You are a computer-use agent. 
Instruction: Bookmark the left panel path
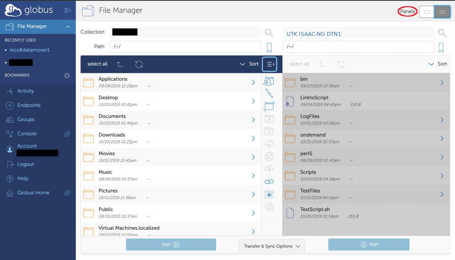pyautogui.click(x=269, y=47)
